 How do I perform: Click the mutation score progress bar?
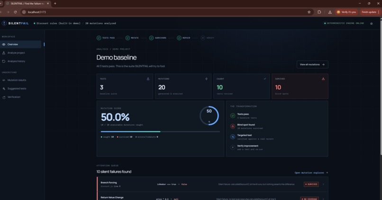point(160,131)
